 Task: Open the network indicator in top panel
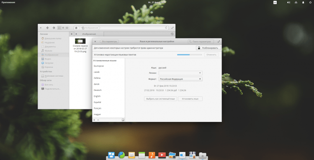click(296, 3)
